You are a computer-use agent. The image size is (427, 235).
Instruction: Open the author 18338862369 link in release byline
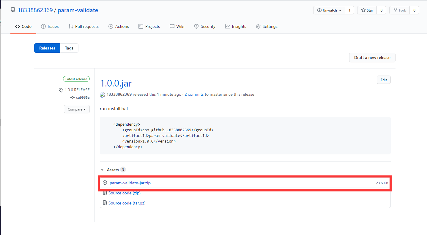[x=119, y=95]
